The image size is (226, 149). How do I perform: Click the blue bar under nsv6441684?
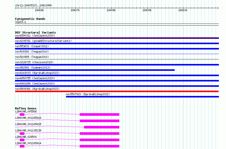click(x=117, y=86)
